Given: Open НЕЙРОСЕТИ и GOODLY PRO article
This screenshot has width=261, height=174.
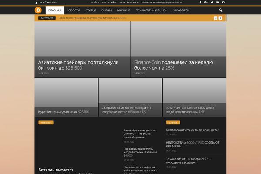Looking at the screenshot, I should coord(193,144).
